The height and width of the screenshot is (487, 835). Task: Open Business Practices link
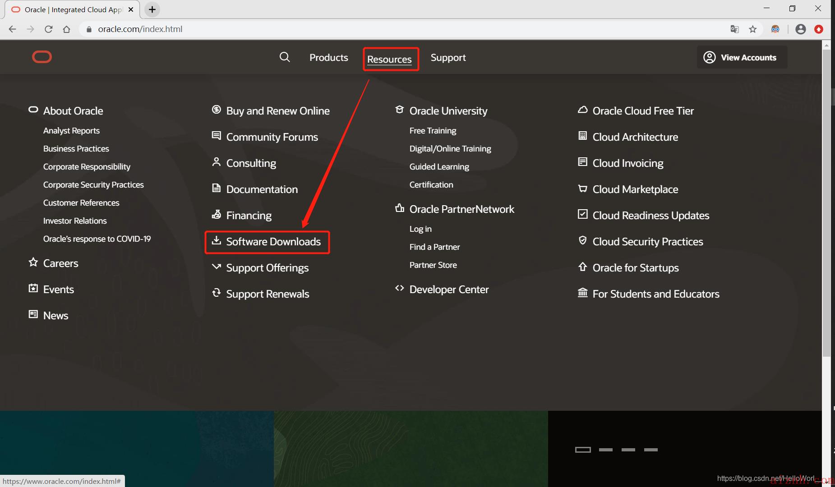point(76,149)
